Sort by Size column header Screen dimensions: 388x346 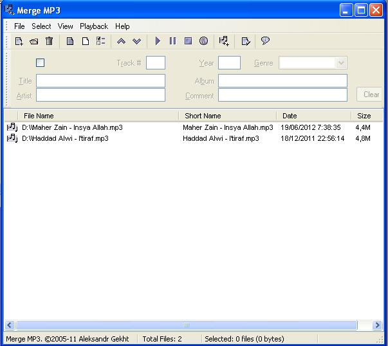click(x=367, y=116)
